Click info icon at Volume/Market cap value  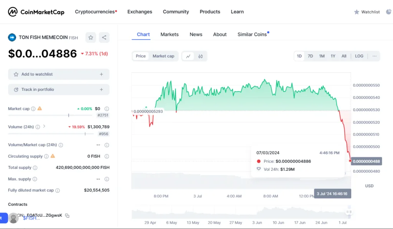pos(107,145)
